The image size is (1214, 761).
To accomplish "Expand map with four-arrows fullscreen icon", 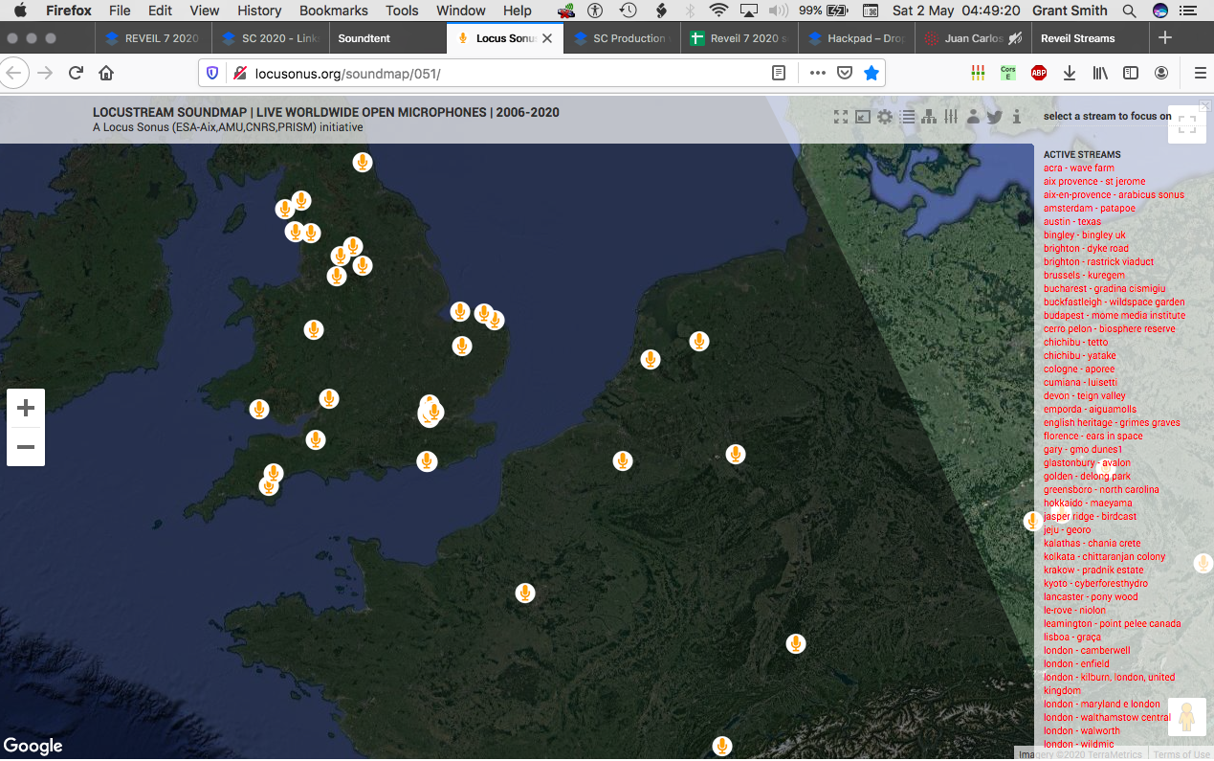I will pyautogui.click(x=841, y=117).
